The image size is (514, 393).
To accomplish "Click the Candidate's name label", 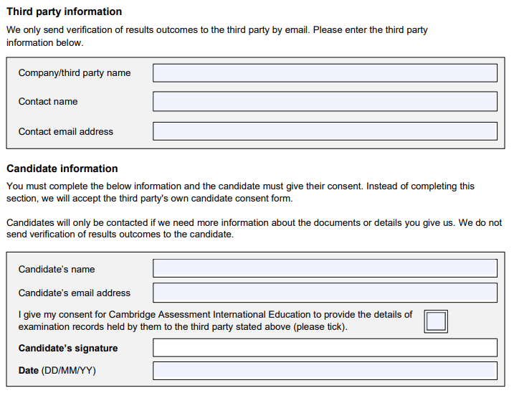I will click(57, 270).
